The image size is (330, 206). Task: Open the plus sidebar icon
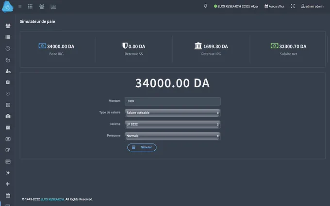point(8,184)
